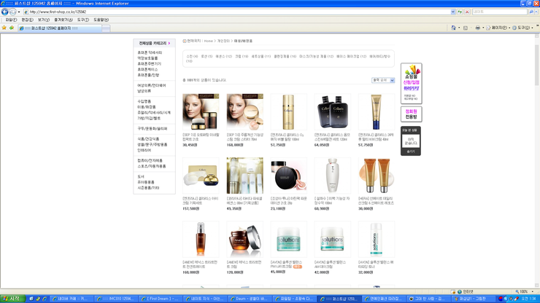The image size is (540, 303).
Task: Expand the address bar history dropdown
Action: click(x=452, y=12)
